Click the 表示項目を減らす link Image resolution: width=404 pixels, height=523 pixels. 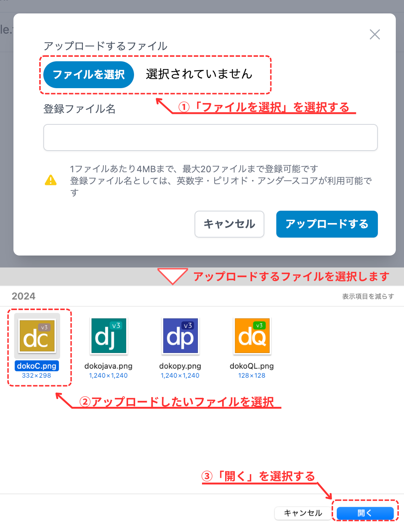pos(367,296)
